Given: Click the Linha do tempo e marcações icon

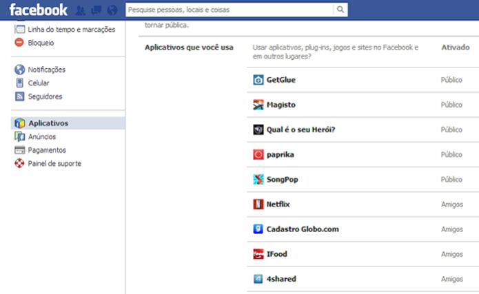Looking at the screenshot, I should [x=19, y=30].
